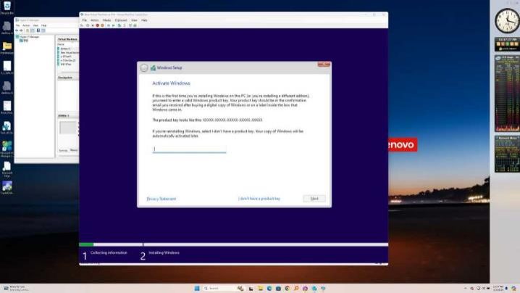Click the orange Save toolbar icon
Image resolution: width=520 pixels, height=293 pixels.
pos(102,25)
